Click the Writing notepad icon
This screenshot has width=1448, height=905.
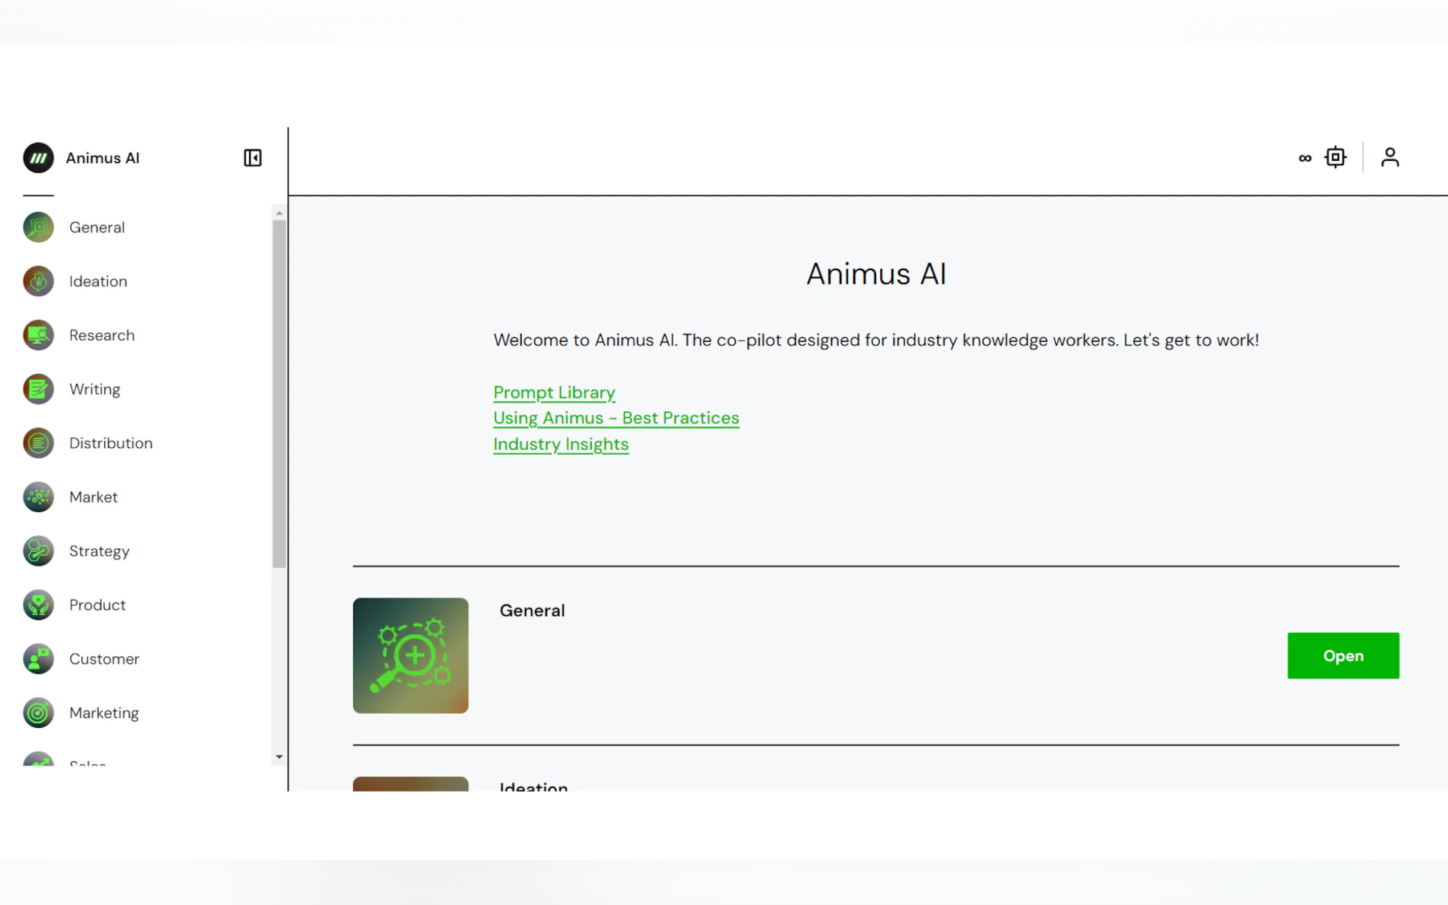(x=38, y=389)
